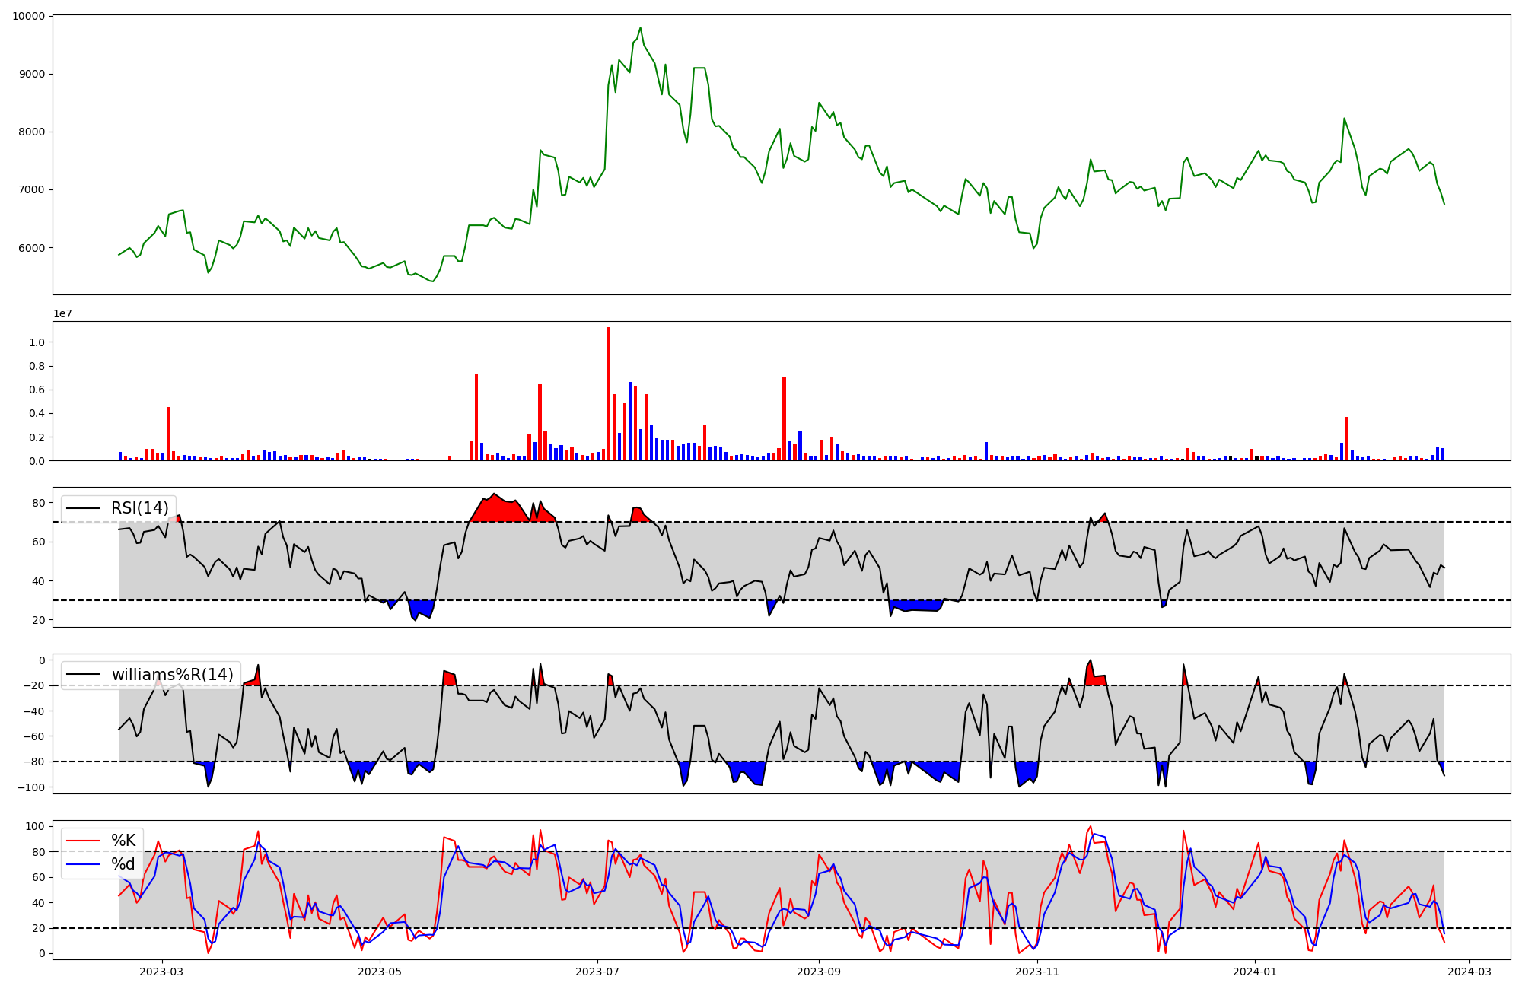1522x989 pixels.
Task: Click the RSI(14) legend label
Action: tap(140, 508)
